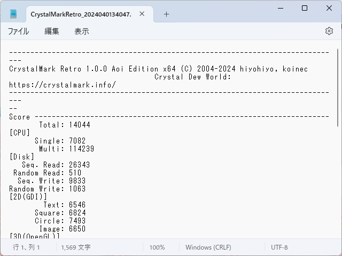Screen dimensions: 342x256
Task: Click the https://crystalmark.info/ URL text
Action: coord(63,85)
